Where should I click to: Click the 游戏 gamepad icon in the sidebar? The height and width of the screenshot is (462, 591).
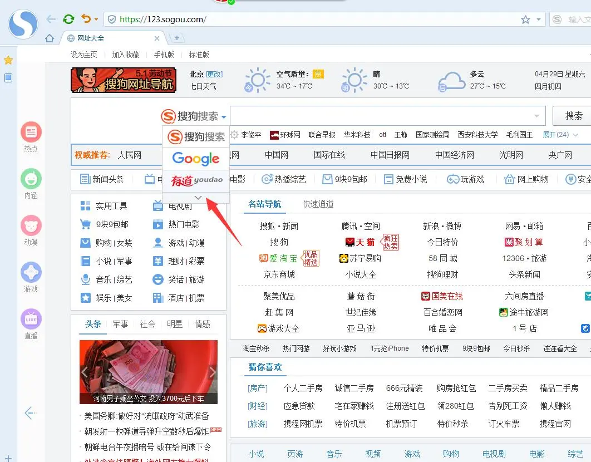[x=31, y=272]
